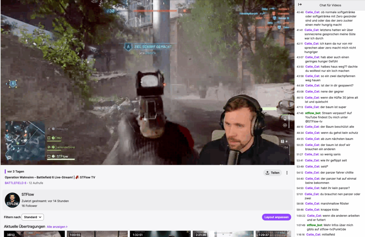This screenshot has width=365, height=237.
Task: Open the Standard filter dropdown
Action: click(x=33, y=217)
